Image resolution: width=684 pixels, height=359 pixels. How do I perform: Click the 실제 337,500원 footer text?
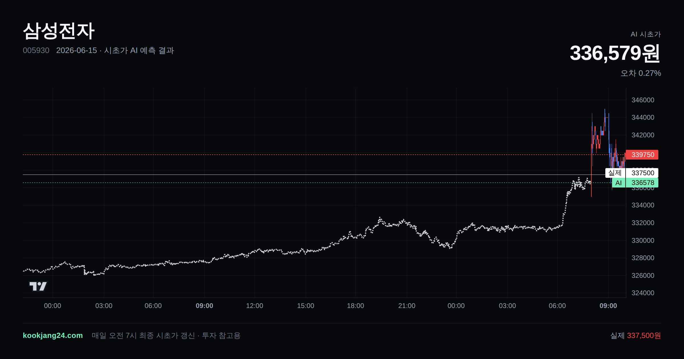[x=636, y=335]
